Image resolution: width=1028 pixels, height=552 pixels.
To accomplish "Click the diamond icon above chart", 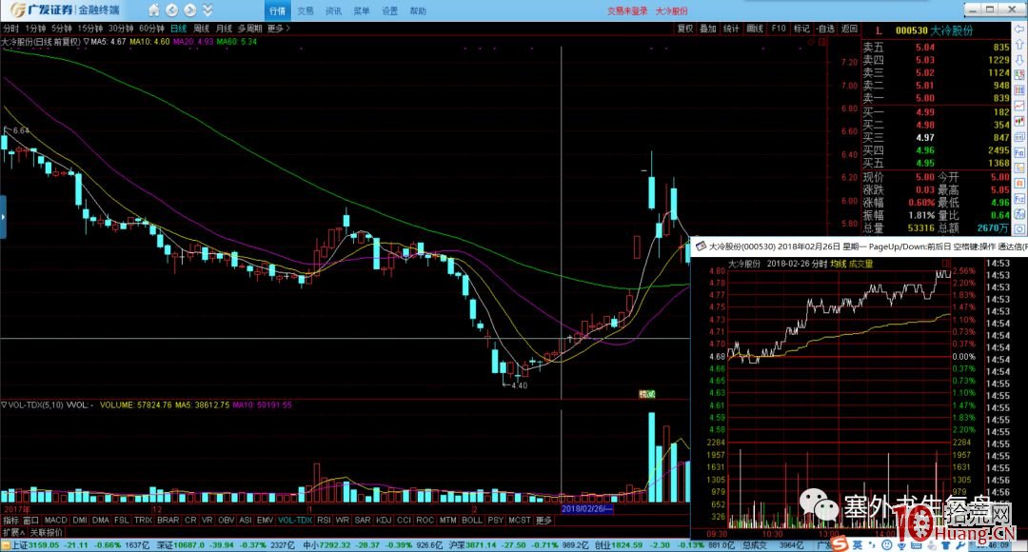I will 811,42.
